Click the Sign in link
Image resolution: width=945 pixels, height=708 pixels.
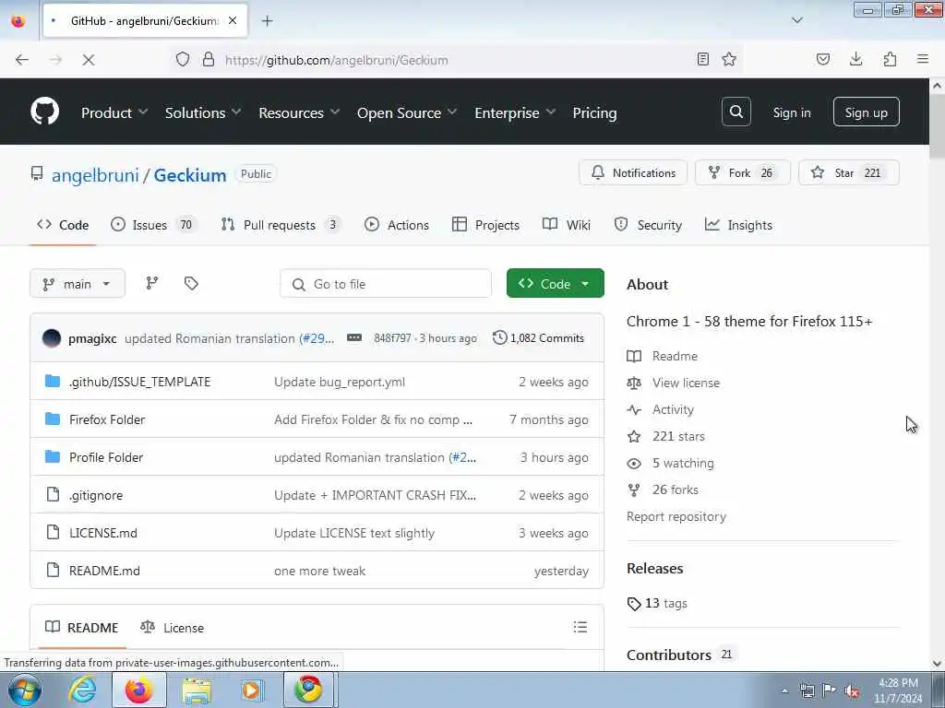pos(791,112)
